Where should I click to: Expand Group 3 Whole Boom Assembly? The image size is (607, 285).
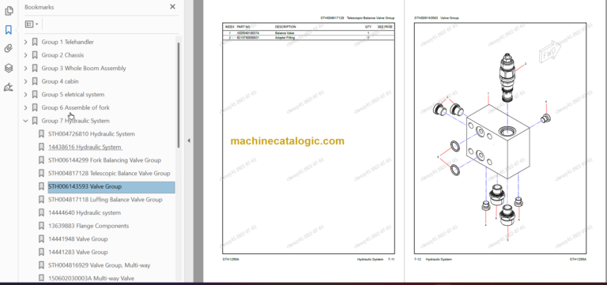point(25,68)
